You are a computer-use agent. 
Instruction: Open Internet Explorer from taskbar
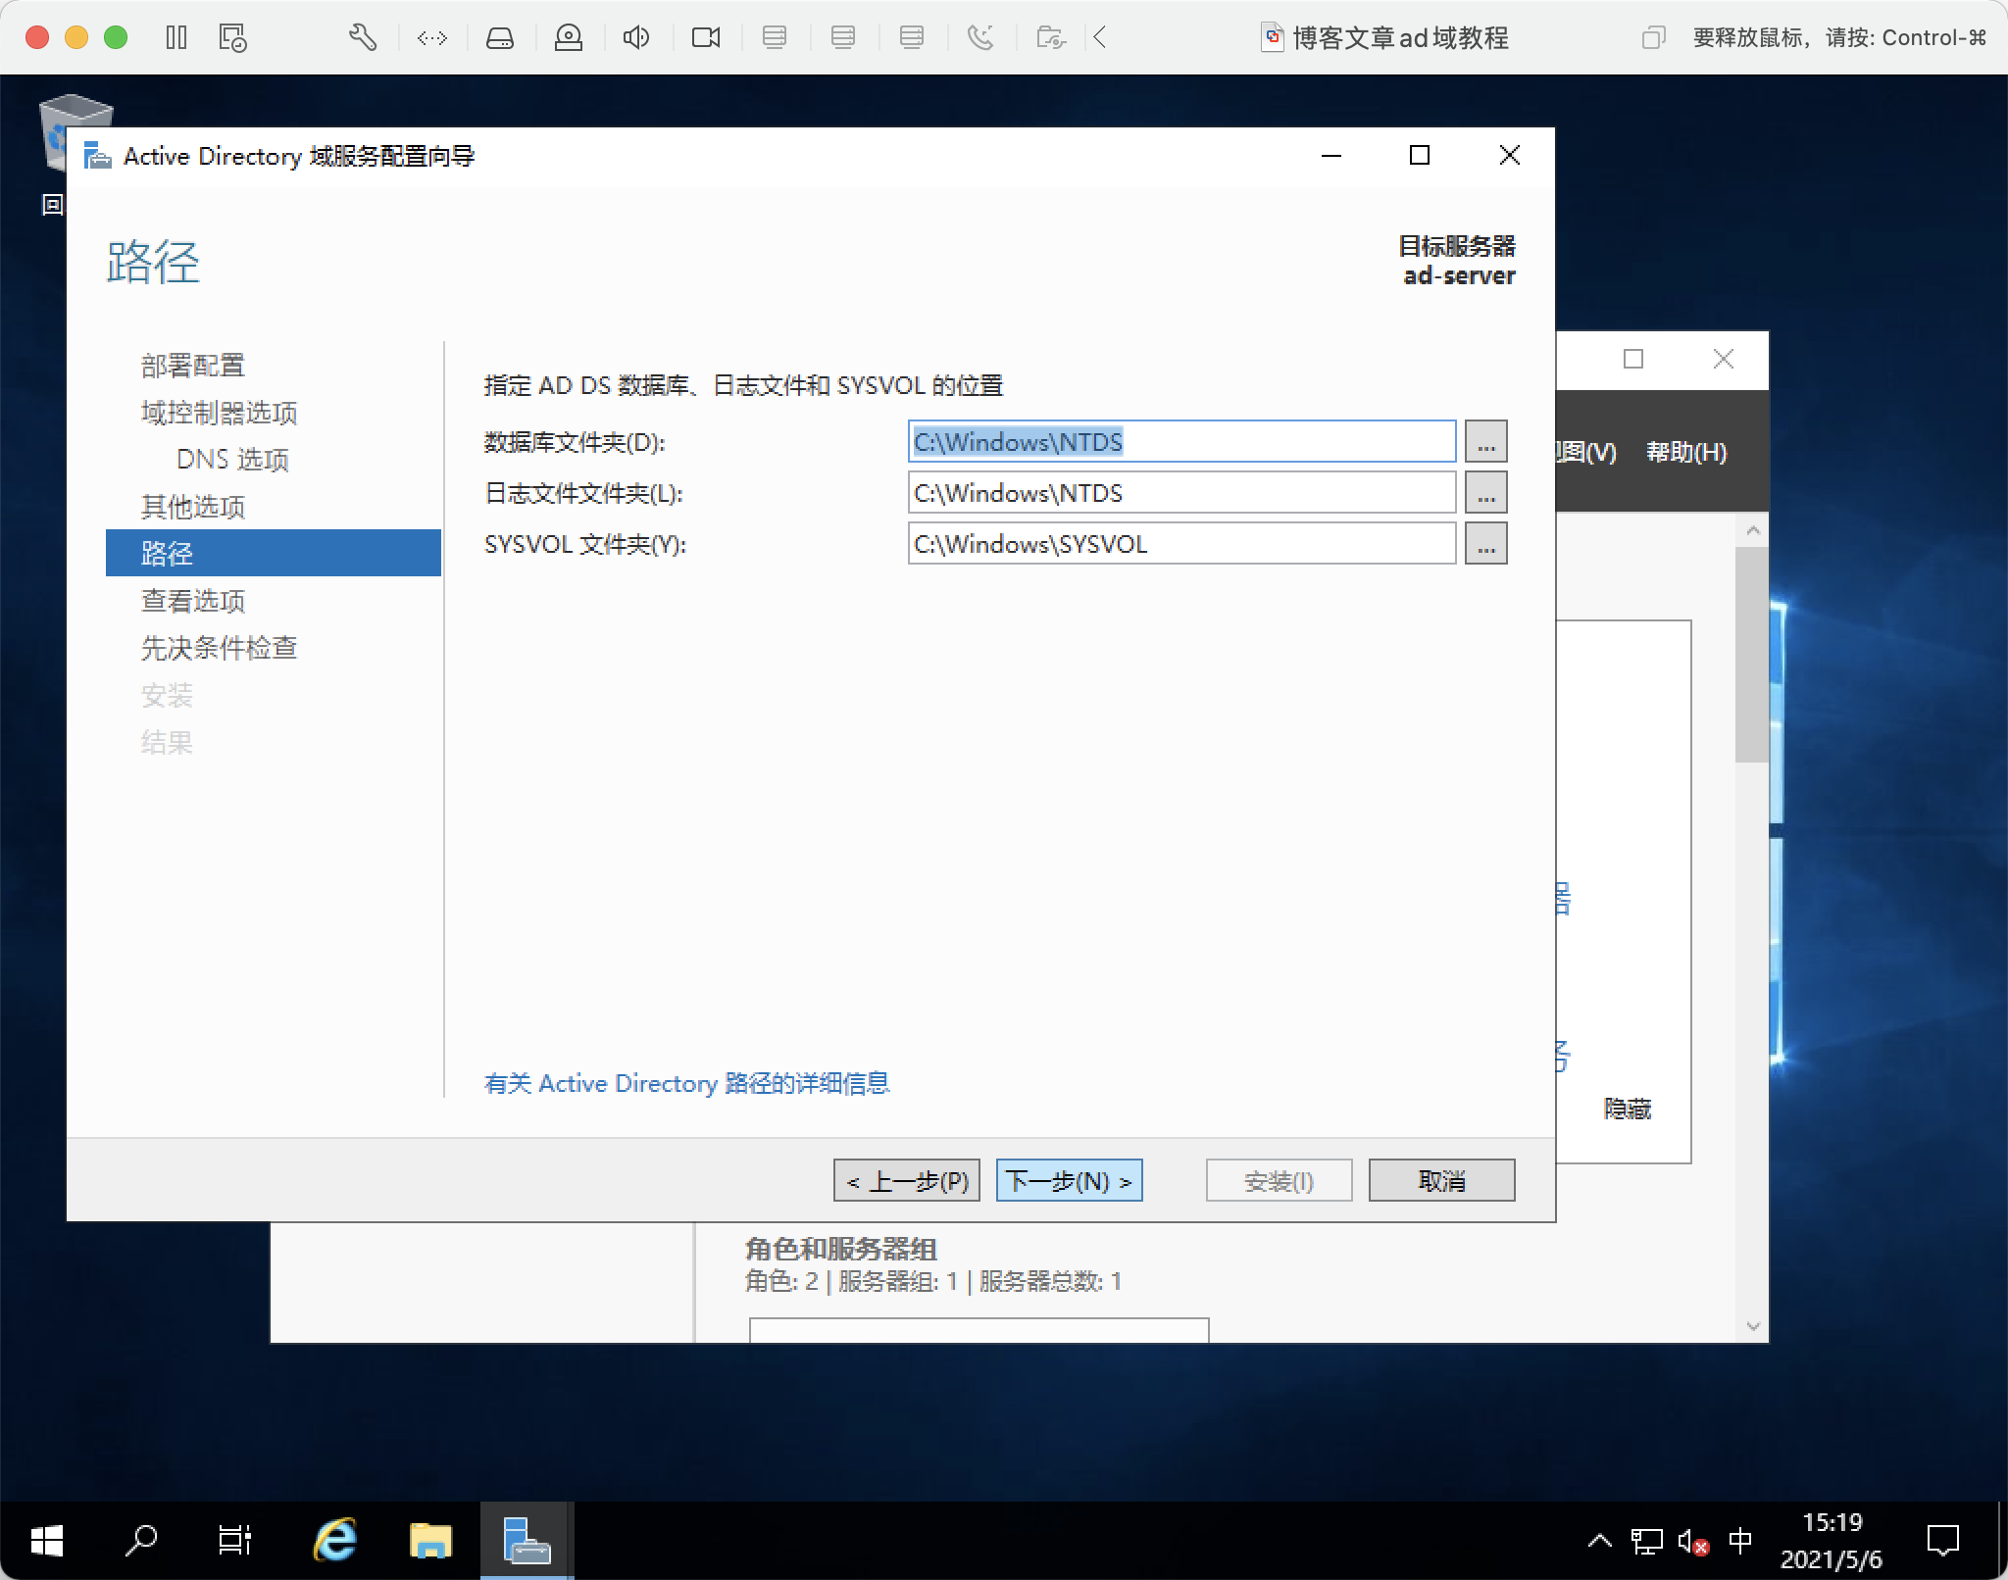coord(334,1540)
